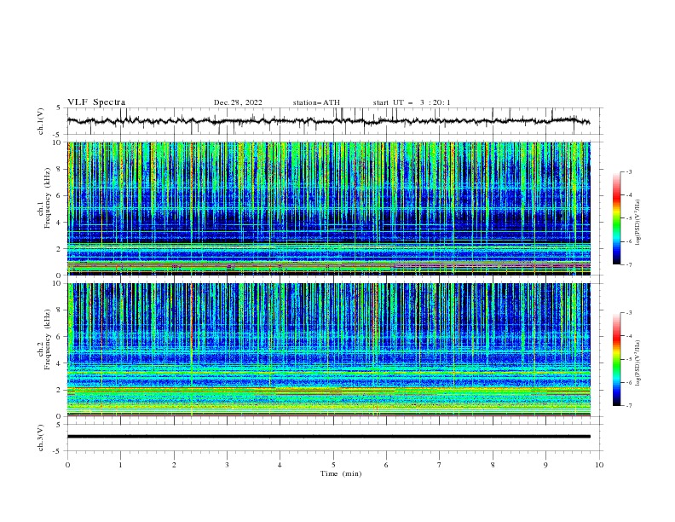
Task: Select the date label "Dec. 28, 2022"
Action: [x=238, y=102]
